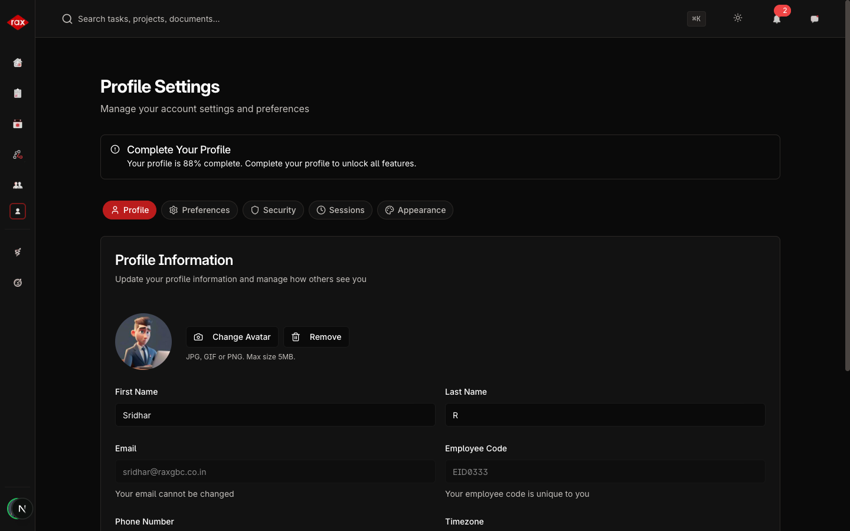The width and height of the screenshot is (850, 531).
Task: Click the rax logo
Action: [x=18, y=22]
